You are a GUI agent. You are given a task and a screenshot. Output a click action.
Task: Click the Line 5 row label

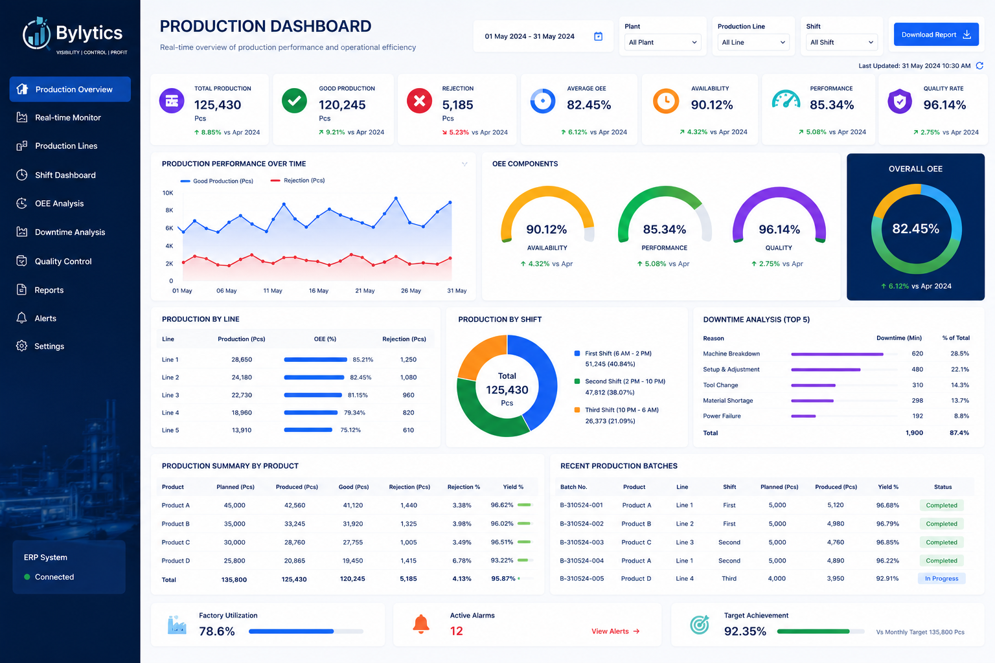point(170,430)
